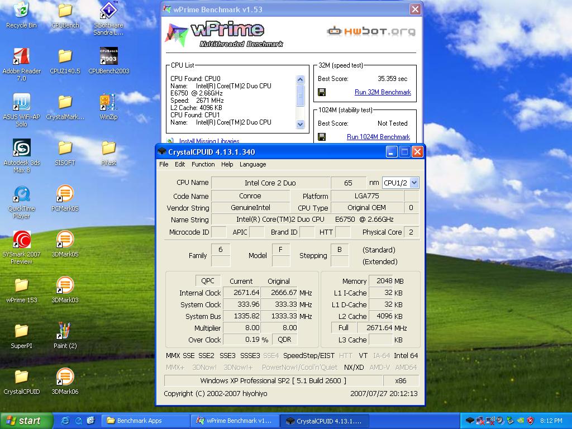Click CPU List scrollbar up arrow

pyautogui.click(x=300, y=79)
